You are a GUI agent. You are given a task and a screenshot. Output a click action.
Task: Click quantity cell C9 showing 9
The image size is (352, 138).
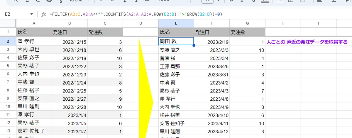click(x=105, y=98)
